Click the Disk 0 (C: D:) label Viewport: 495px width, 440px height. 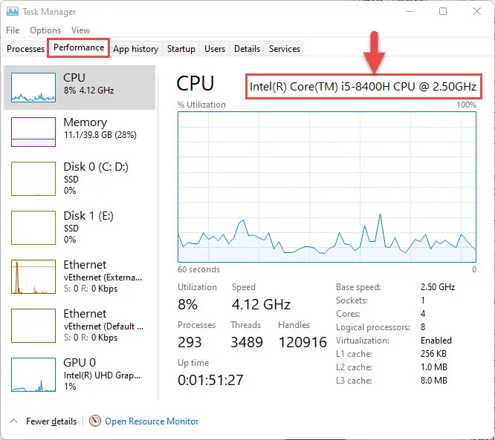(x=96, y=167)
